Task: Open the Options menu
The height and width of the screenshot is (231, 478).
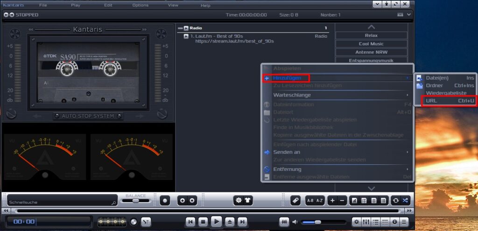Action: (x=140, y=5)
